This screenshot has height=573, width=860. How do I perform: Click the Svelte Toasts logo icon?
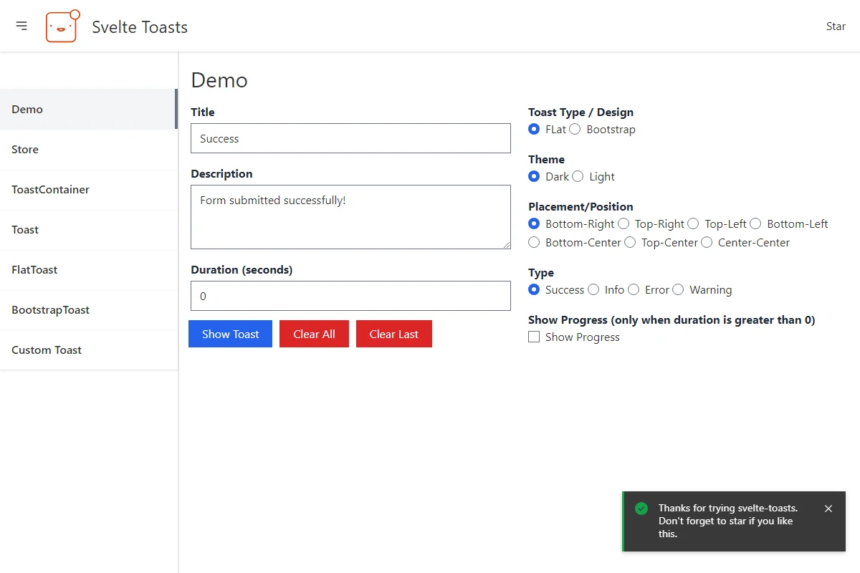point(62,26)
